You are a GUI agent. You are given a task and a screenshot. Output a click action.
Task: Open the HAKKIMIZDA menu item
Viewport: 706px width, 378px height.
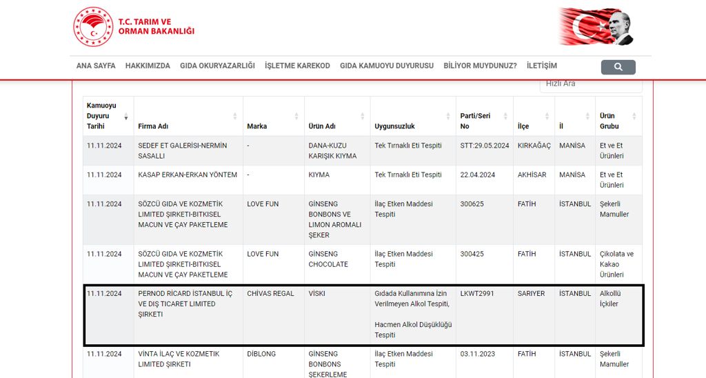[x=148, y=66]
